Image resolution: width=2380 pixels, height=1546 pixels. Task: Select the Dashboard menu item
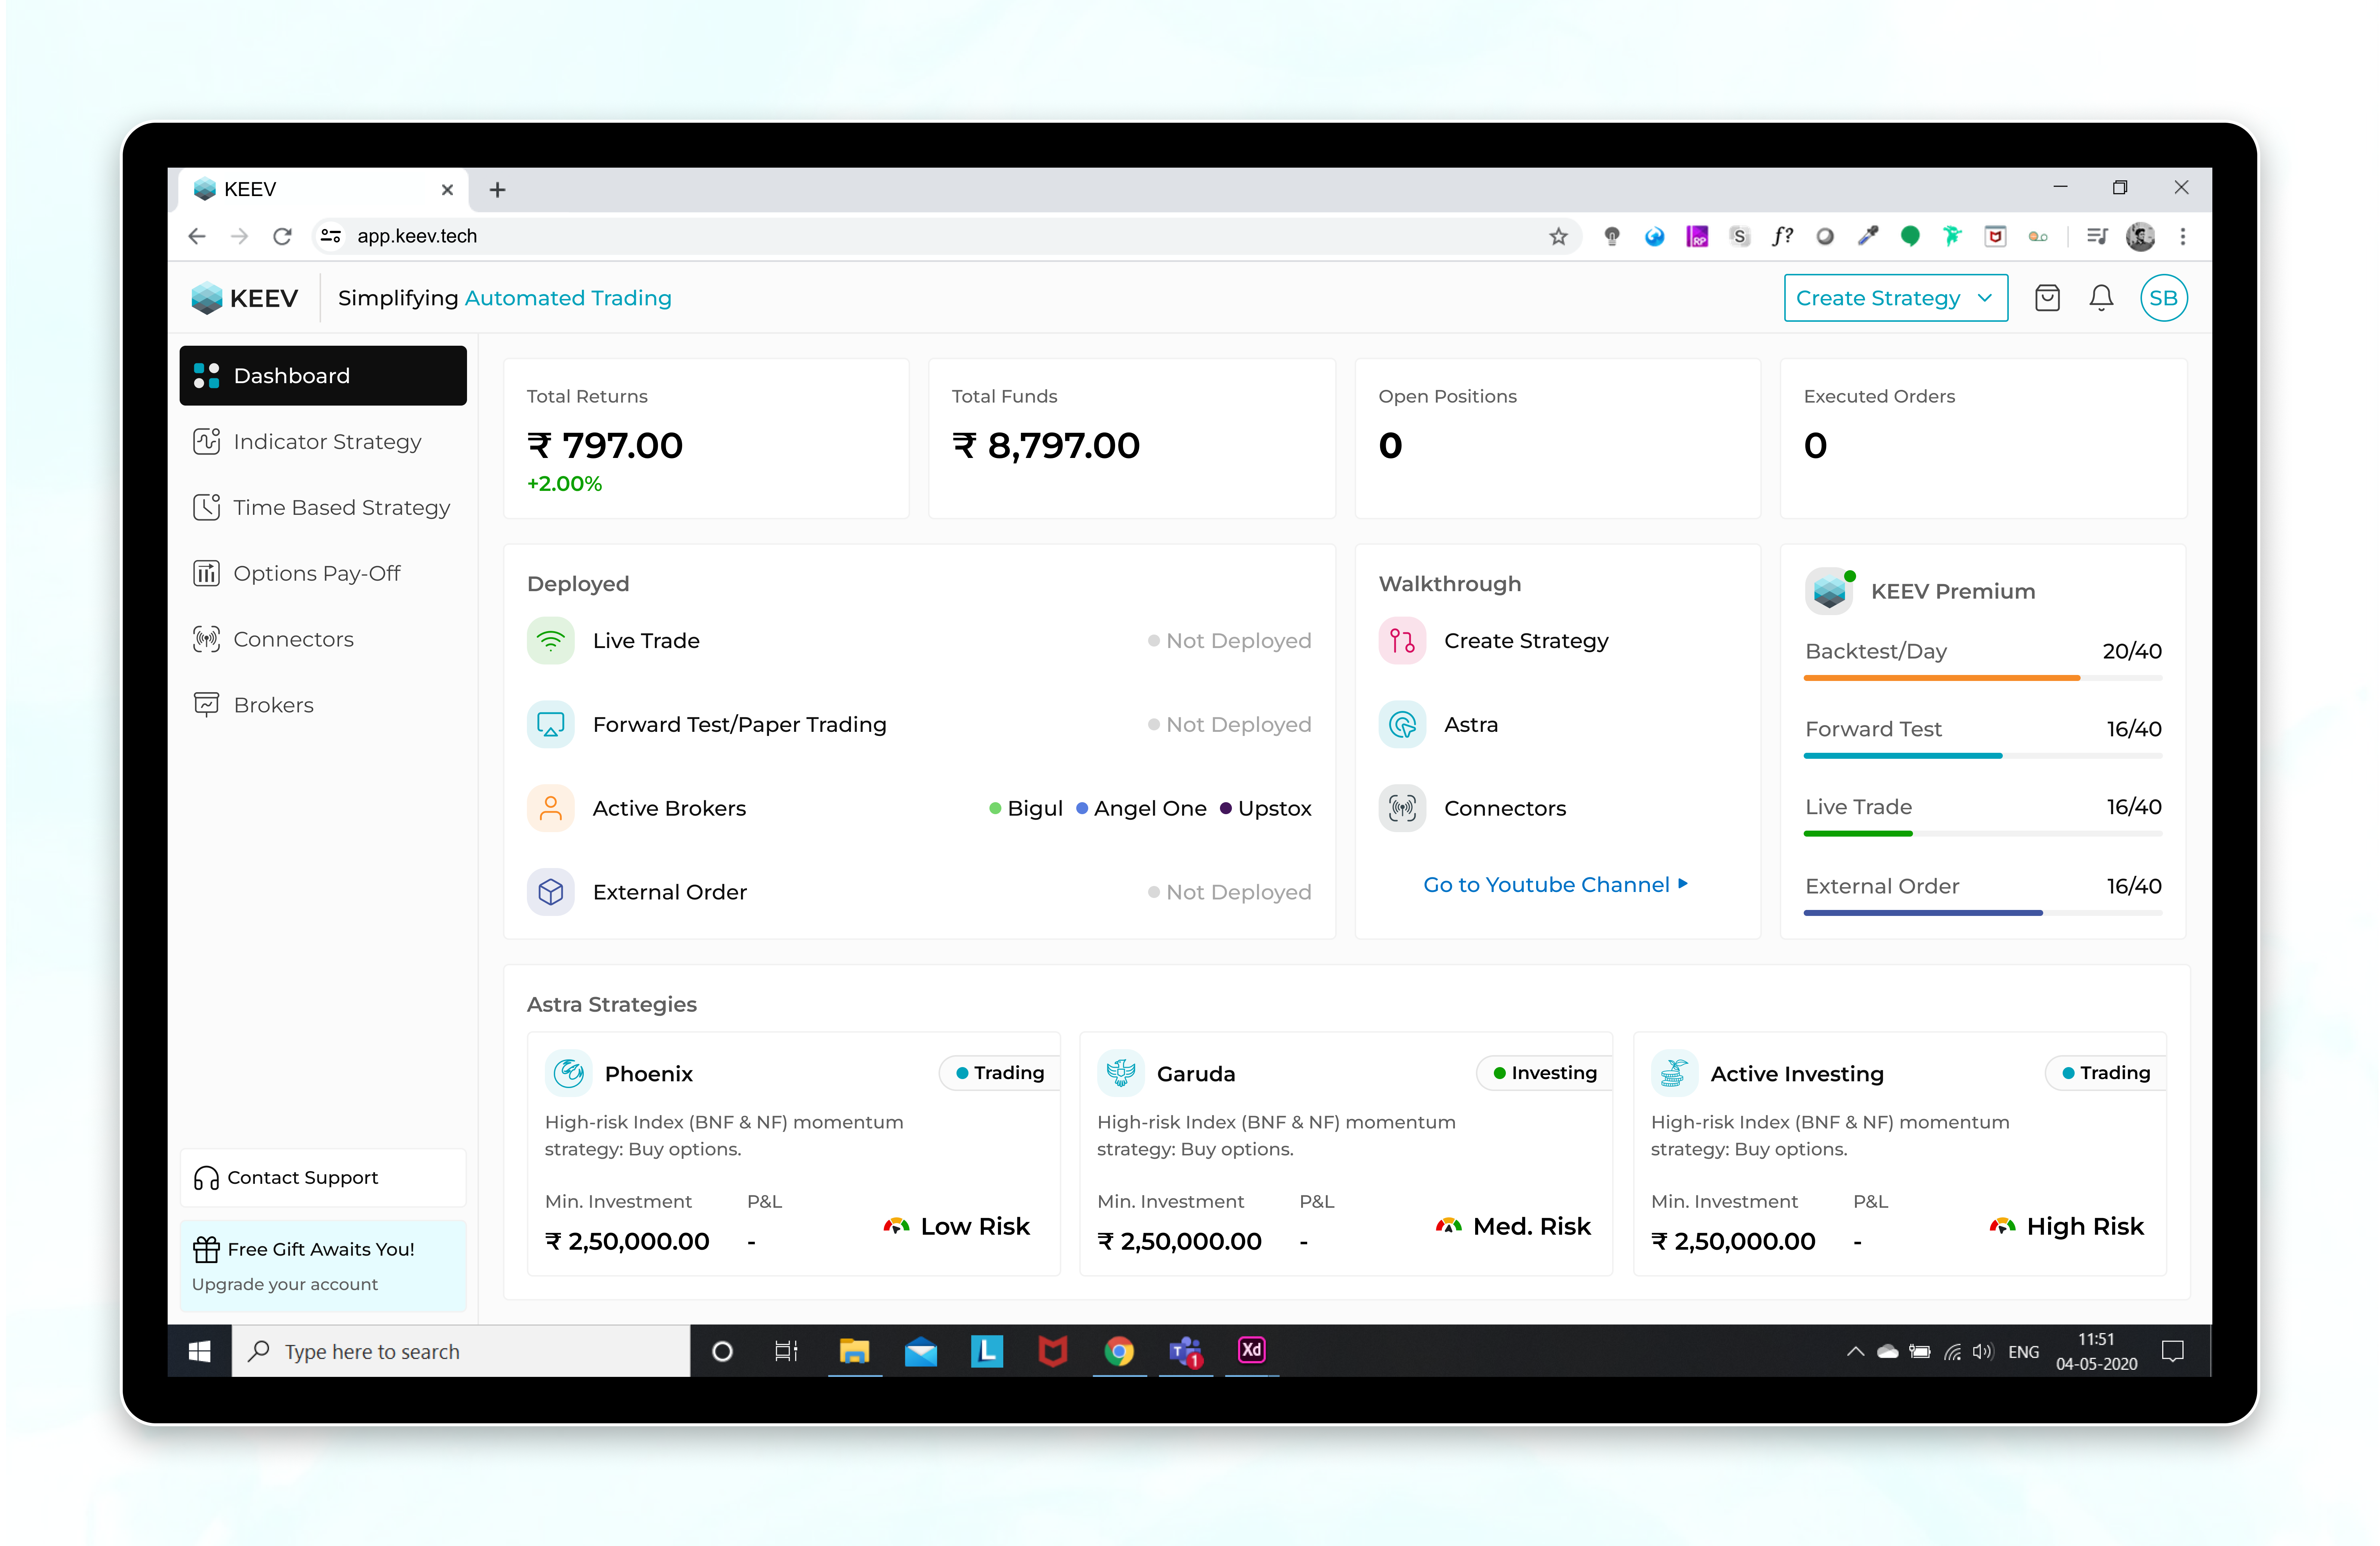point(291,375)
